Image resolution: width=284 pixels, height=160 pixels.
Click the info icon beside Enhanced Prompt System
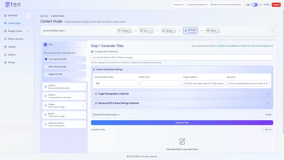[x=119, y=114]
